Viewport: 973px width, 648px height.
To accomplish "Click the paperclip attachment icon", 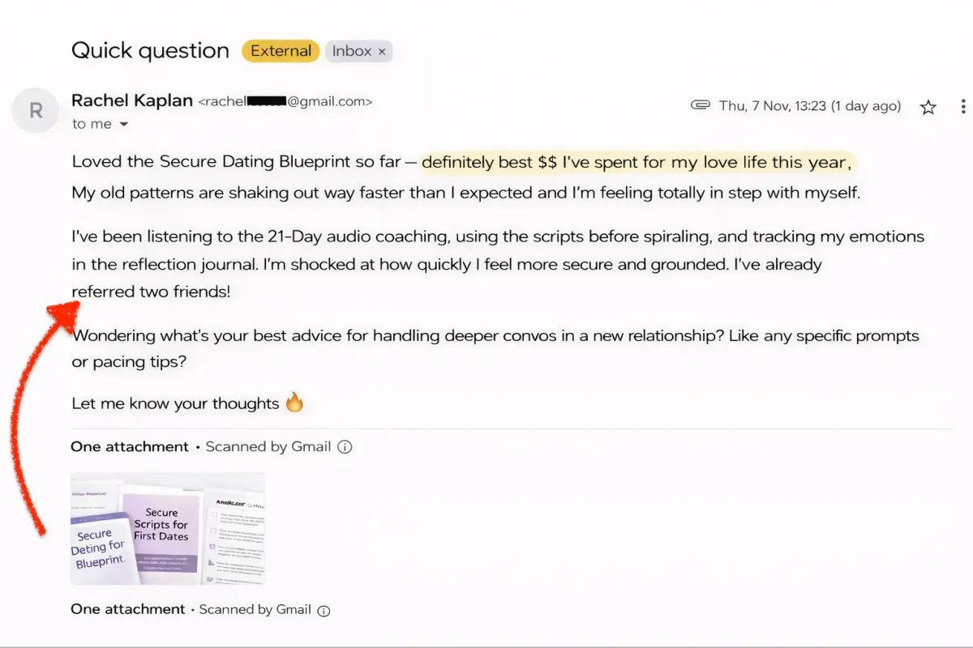I will 701,106.
